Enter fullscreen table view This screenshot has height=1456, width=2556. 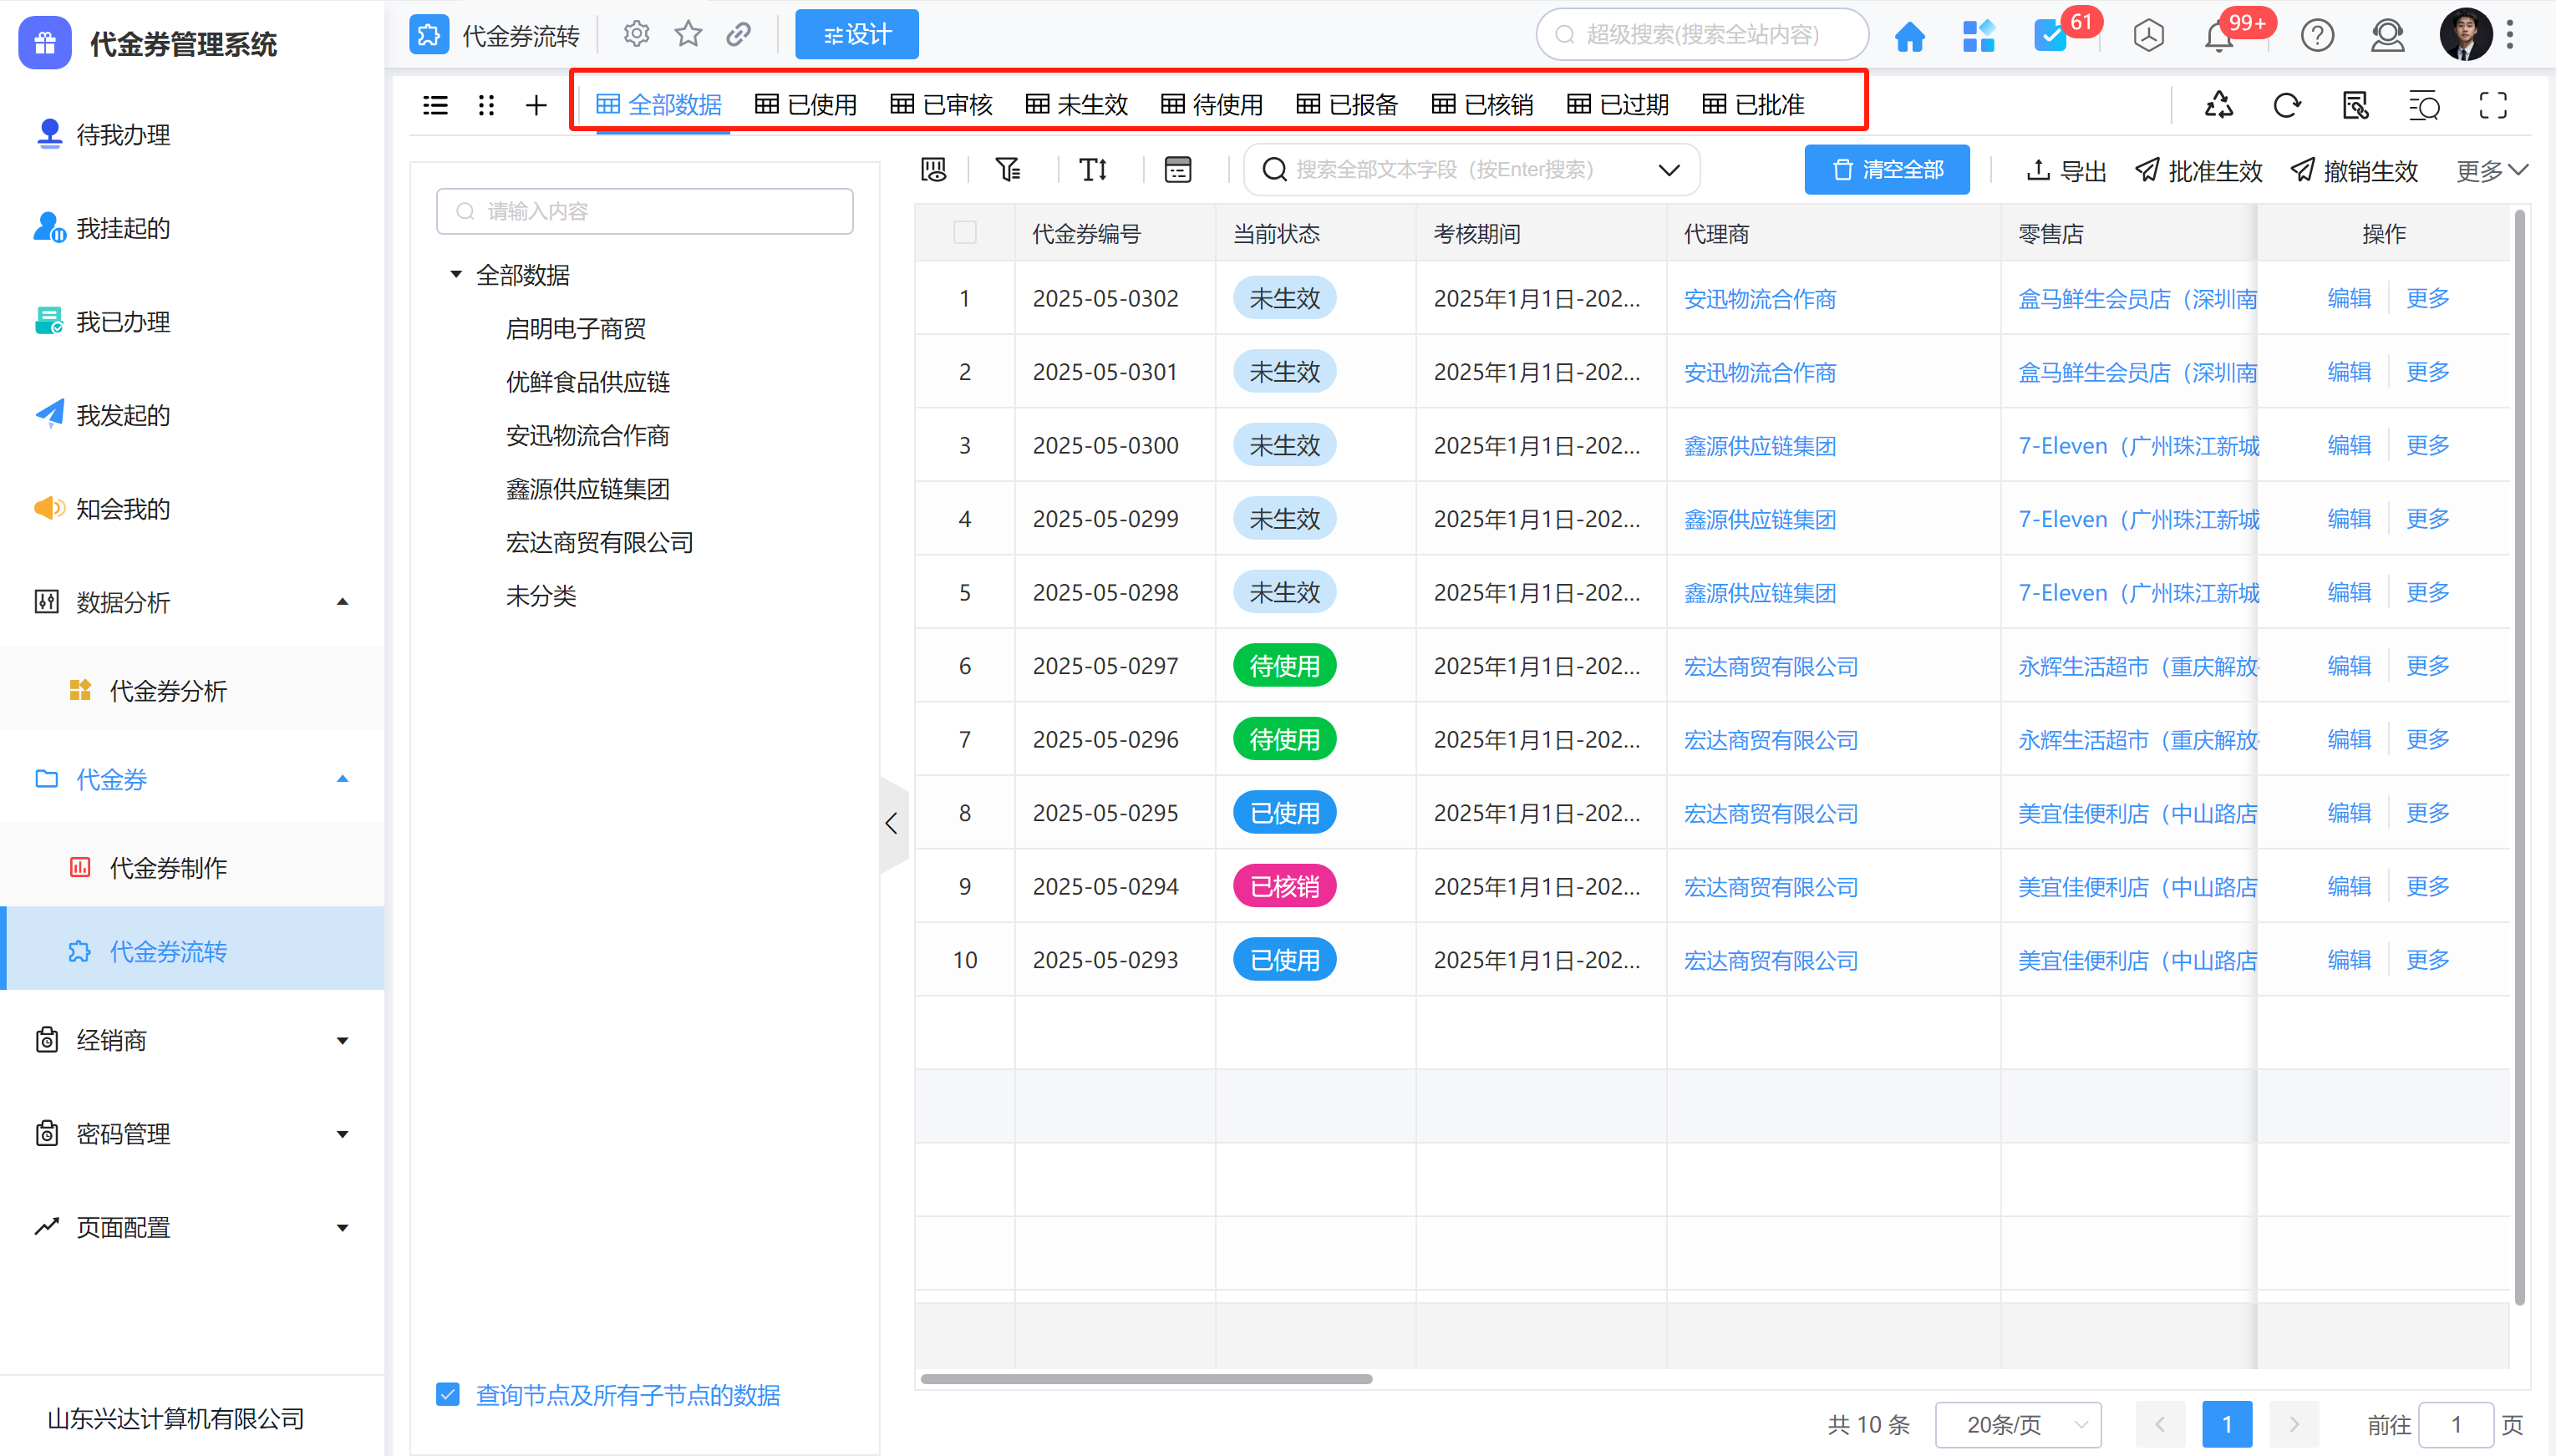[2493, 105]
